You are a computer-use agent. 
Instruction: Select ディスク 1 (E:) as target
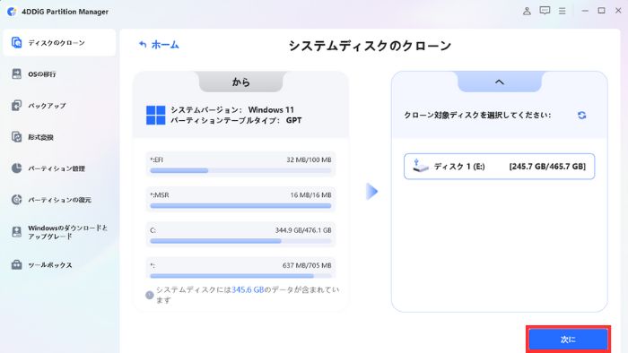499,167
